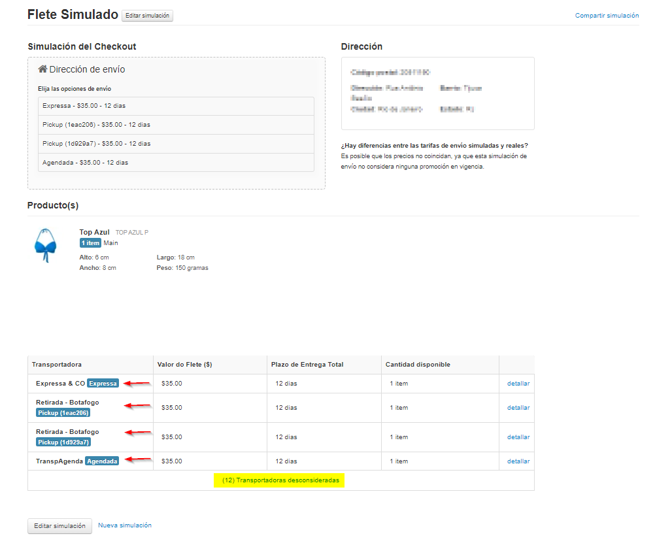Click detallar for Expressa & CO row
The width and height of the screenshot is (655, 547).
tap(518, 384)
